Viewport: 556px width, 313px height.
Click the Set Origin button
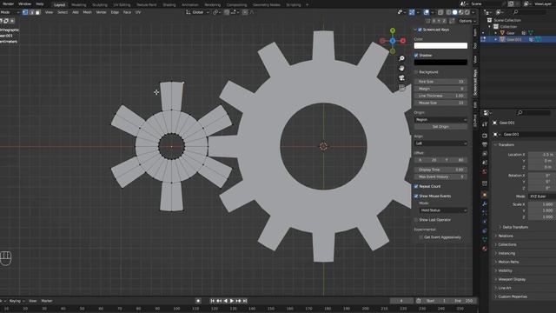click(x=440, y=127)
